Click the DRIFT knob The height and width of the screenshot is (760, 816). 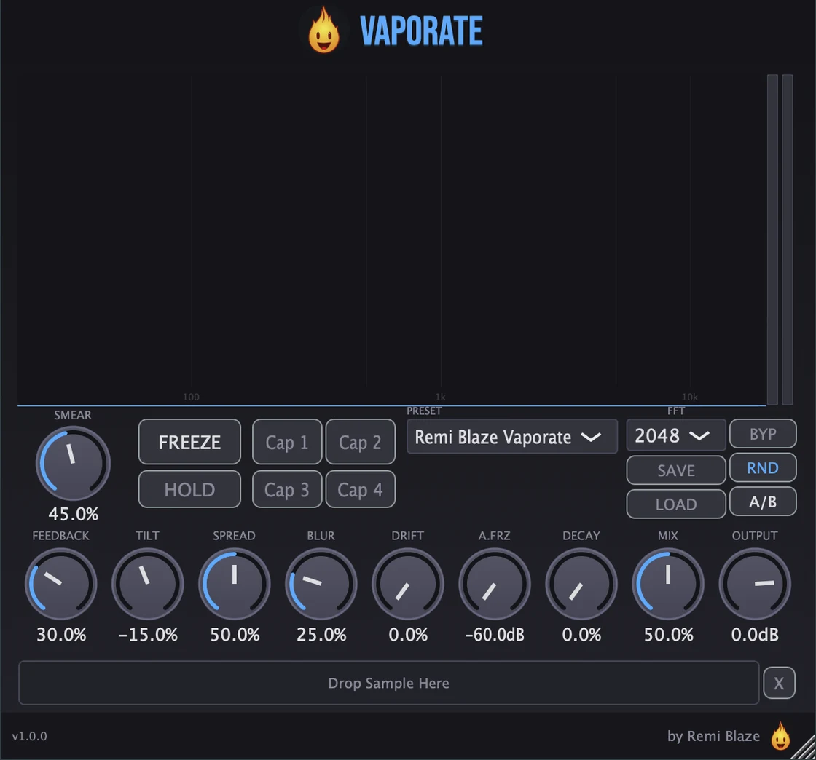pyautogui.click(x=408, y=584)
